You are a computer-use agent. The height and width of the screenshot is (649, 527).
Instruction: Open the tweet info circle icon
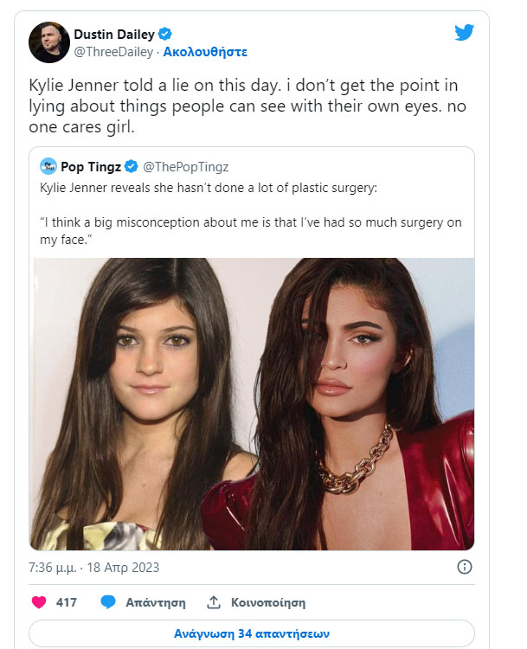[x=464, y=568]
